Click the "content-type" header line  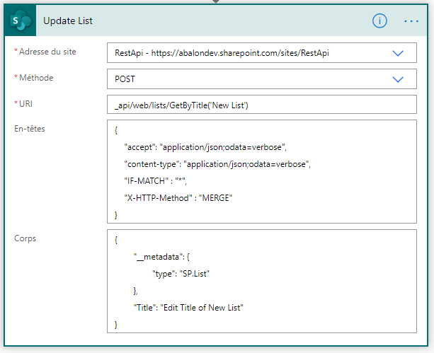(217, 164)
